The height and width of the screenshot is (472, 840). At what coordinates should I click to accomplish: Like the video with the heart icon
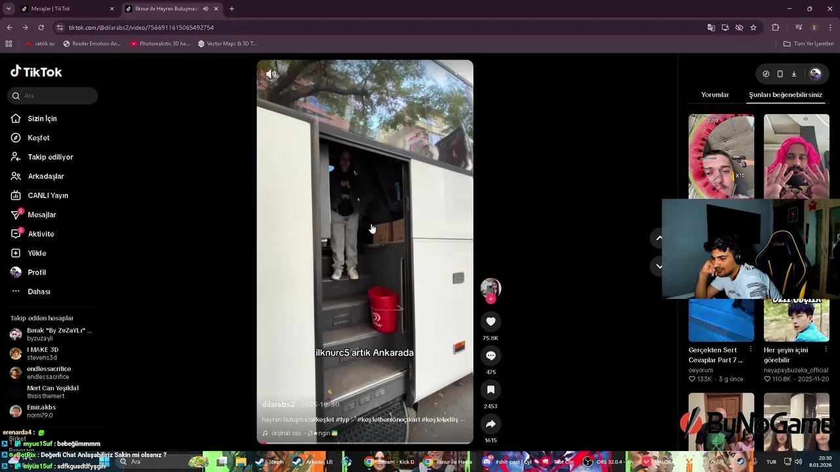click(x=490, y=321)
